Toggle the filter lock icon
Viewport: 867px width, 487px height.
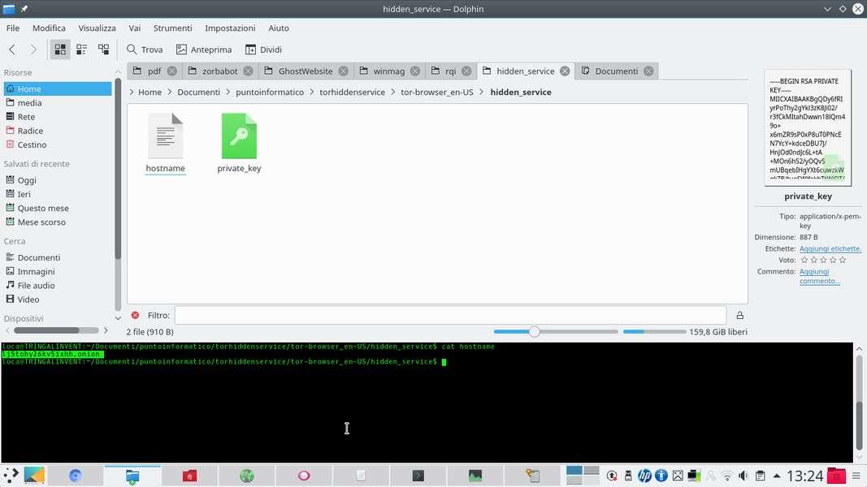[x=739, y=315]
